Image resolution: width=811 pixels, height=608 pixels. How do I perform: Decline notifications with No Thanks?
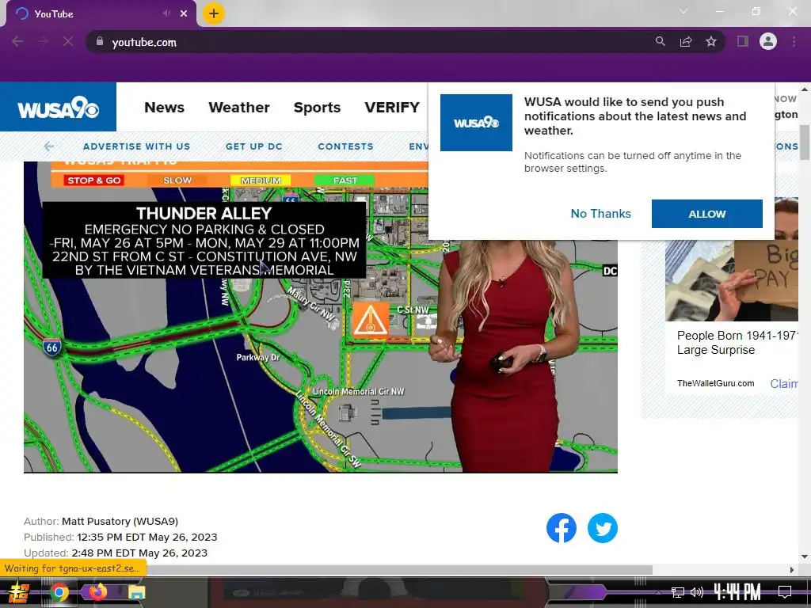(x=600, y=214)
